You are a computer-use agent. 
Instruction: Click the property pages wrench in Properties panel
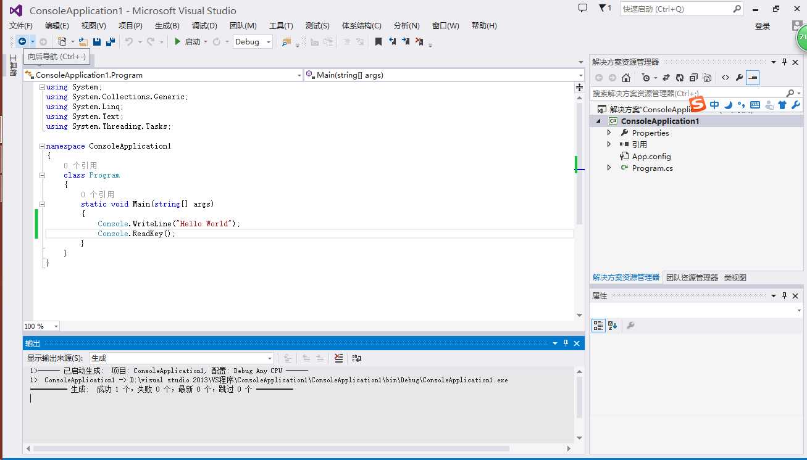[x=630, y=326]
